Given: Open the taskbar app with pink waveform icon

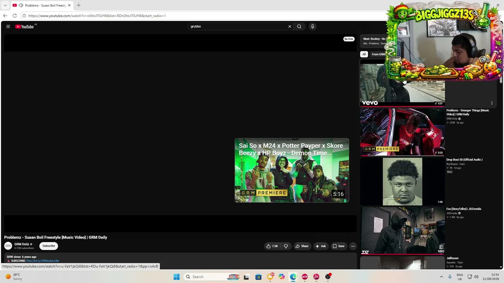Looking at the screenshot, I should 316,277.
